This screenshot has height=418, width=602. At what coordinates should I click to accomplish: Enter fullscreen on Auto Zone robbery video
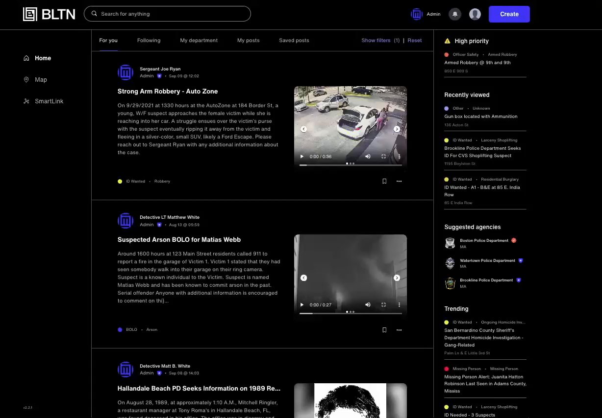pyautogui.click(x=383, y=157)
